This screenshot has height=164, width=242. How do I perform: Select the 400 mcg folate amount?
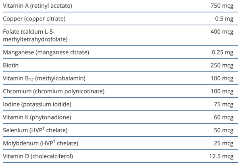coord(222,32)
